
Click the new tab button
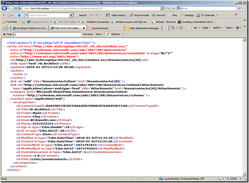(166, 28)
